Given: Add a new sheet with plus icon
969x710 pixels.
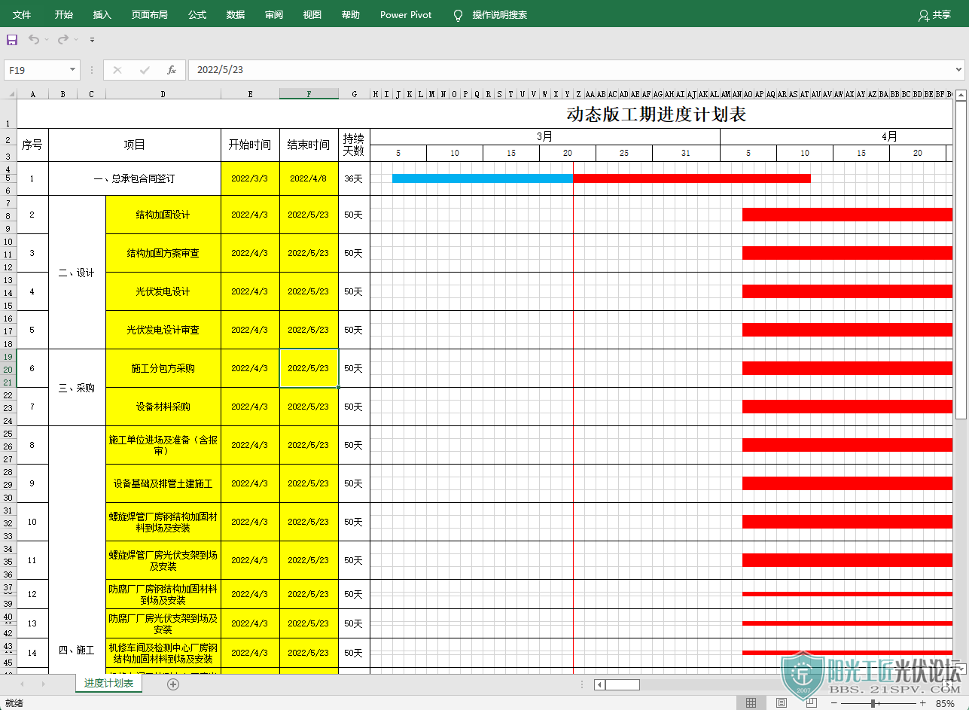Looking at the screenshot, I should pos(173,684).
